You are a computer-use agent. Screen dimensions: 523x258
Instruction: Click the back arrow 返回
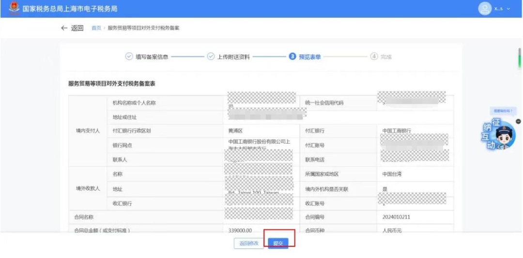pos(72,28)
